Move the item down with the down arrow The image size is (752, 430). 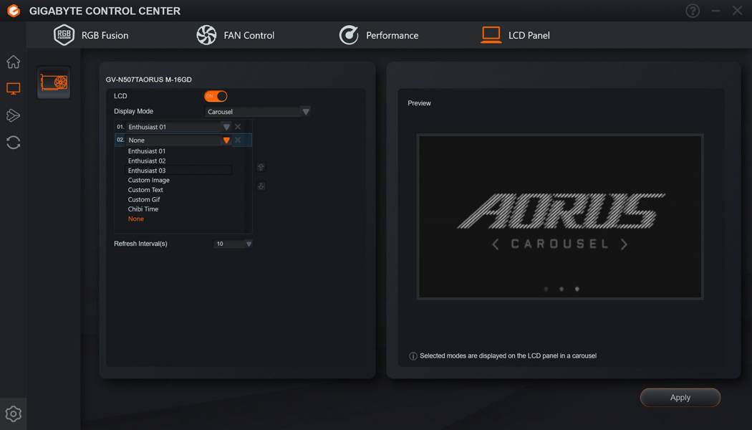pyautogui.click(x=261, y=186)
